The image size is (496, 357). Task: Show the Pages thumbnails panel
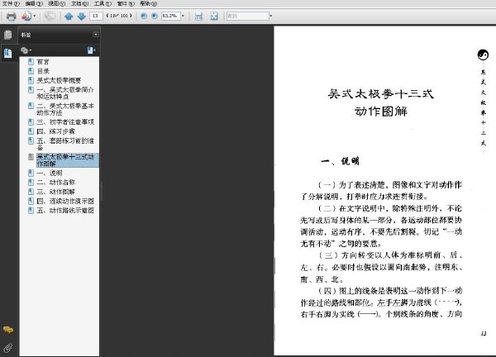coord(8,35)
